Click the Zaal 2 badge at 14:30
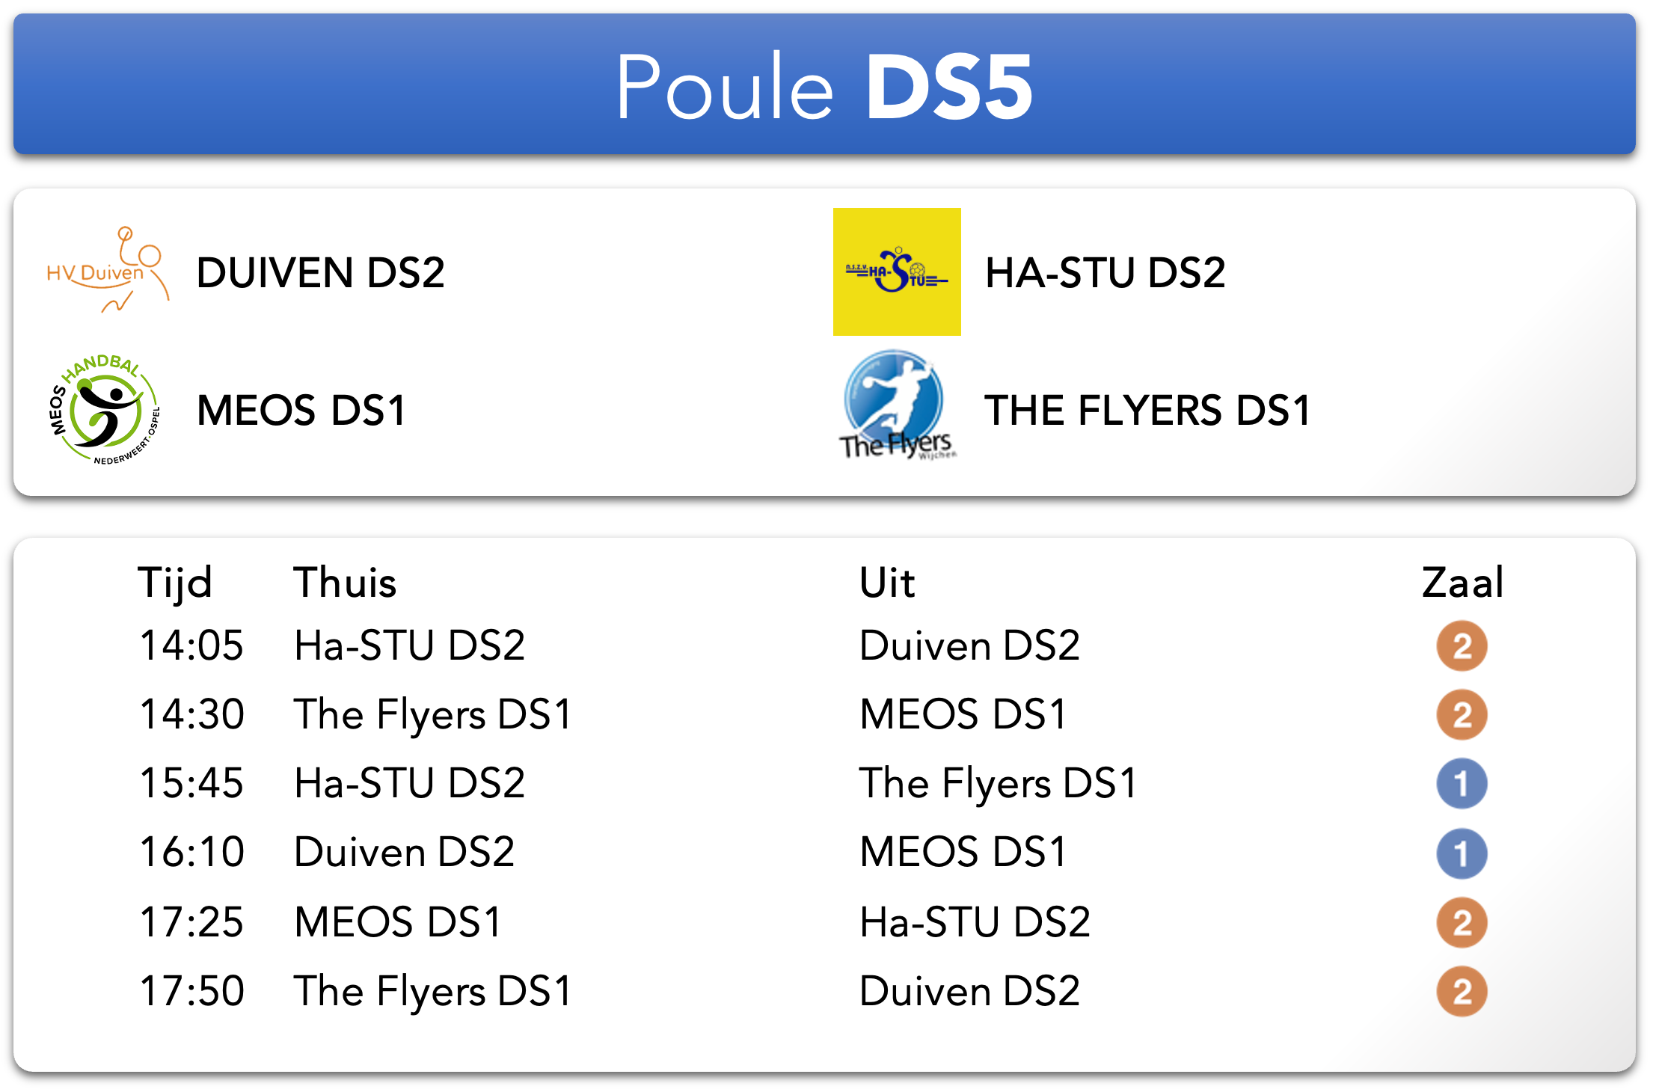1656x1092 pixels. (x=1462, y=715)
